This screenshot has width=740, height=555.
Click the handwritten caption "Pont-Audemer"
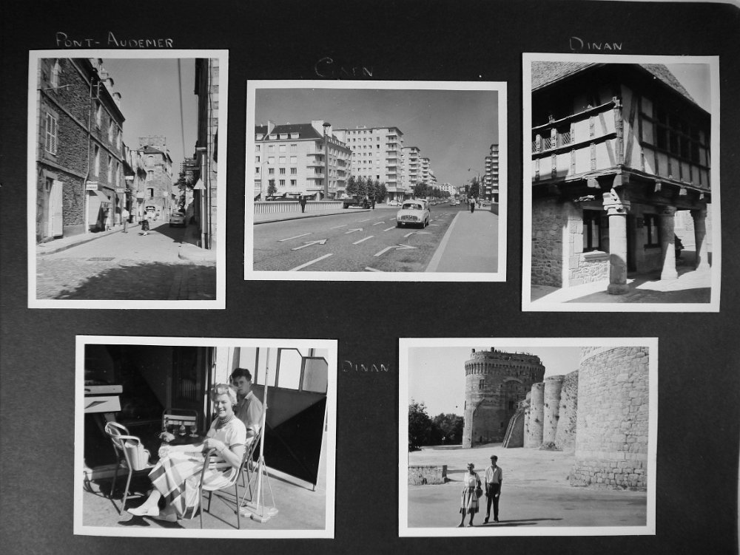click(115, 40)
